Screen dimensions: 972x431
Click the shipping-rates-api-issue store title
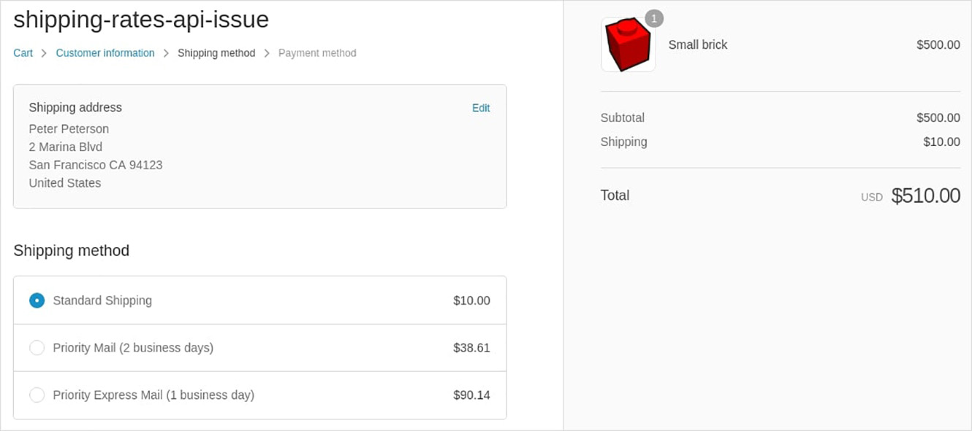click(141, 20)
